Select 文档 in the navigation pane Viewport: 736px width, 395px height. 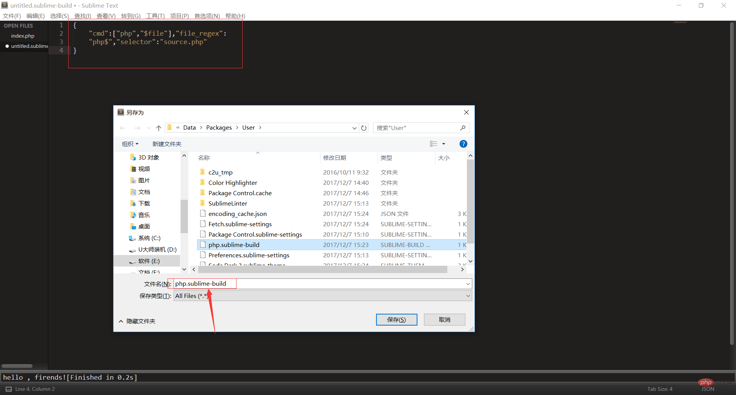pyautogui.click(x=144, y=192)
